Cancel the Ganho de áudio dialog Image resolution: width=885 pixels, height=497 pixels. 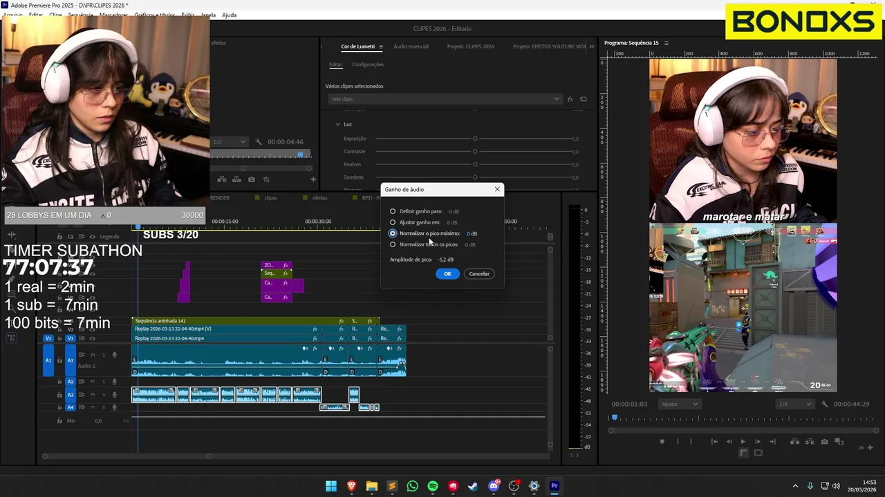coord(479,274)
